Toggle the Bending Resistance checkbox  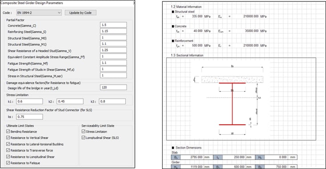[8, 131]
